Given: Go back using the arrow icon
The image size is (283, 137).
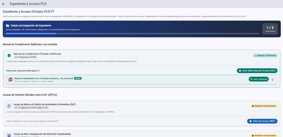Looking at the screenshot, I should coord(3,4).
